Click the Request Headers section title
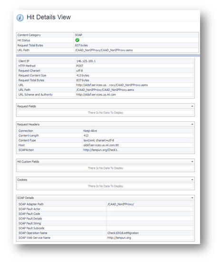This screenshot has width=220, height=264. click(28, 125)
